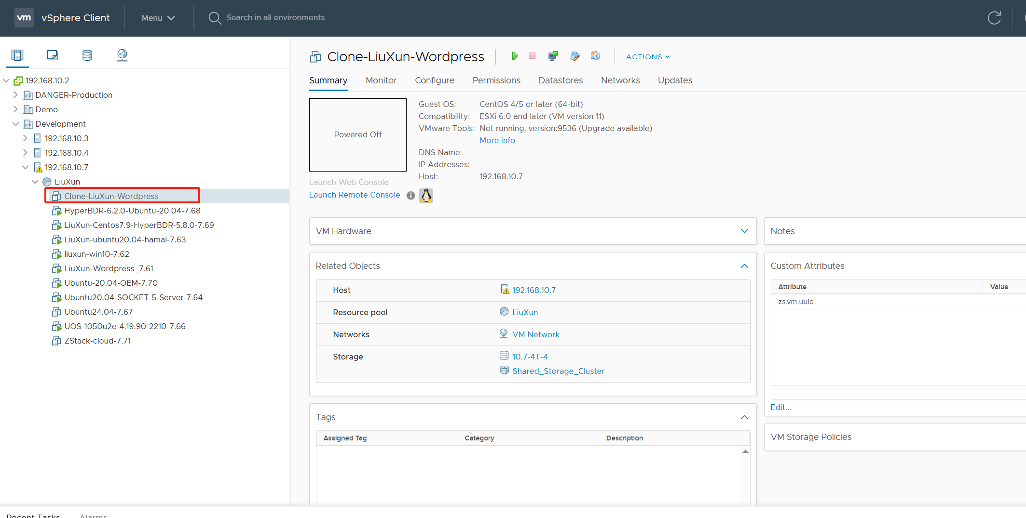The height and width of the screenshot is (518, 1026).
Task: Expand the Demo datacenter node
Action: click(x=15, y=109)
